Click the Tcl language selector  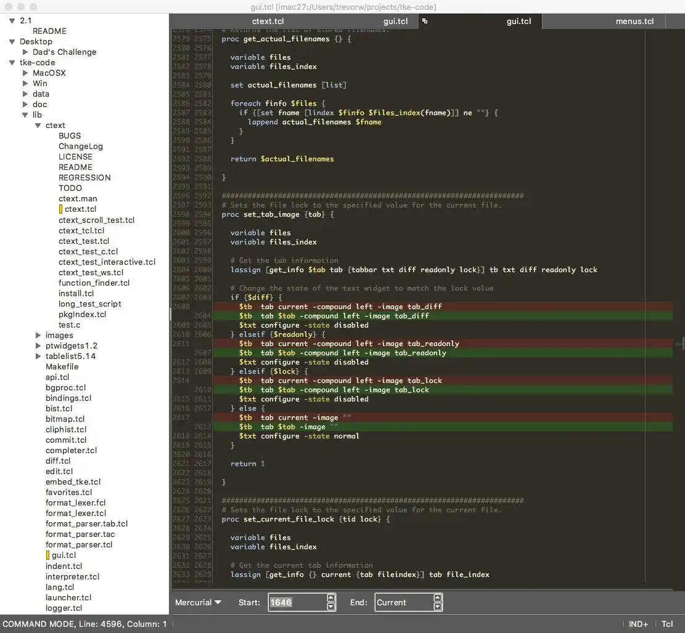click(667, 624)
